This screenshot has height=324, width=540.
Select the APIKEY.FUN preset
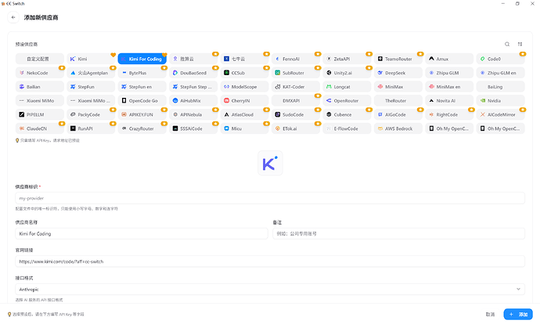coord(142,115)
